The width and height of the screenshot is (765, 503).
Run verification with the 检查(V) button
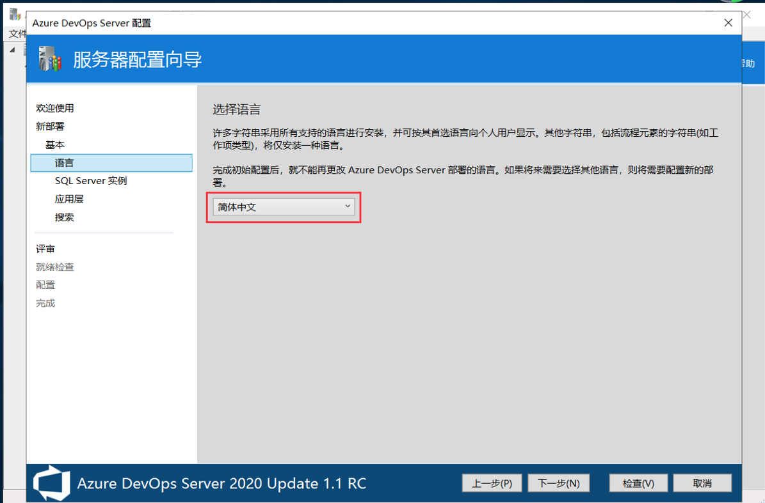pos(638,483)
